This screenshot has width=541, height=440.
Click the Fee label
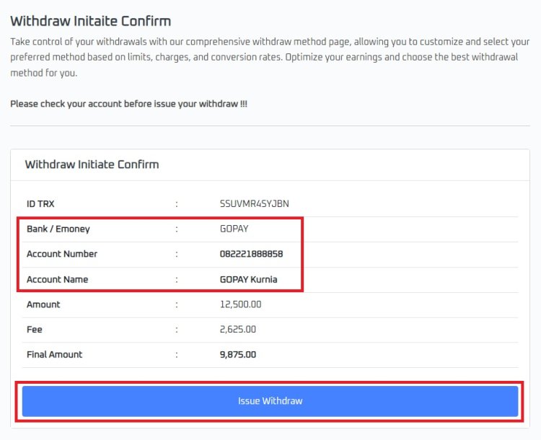pyautogui.click(x=35, y=330)
